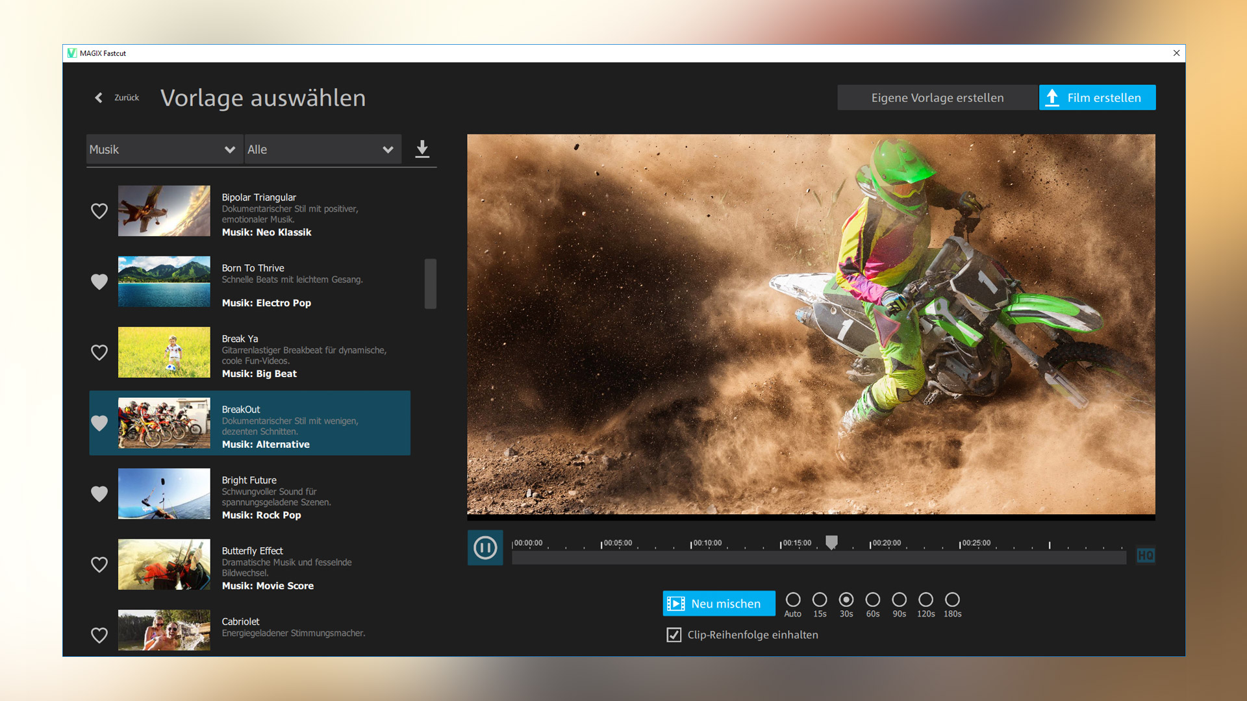
Task: Enable HQ preview quality
Action: pos(1147,556)
